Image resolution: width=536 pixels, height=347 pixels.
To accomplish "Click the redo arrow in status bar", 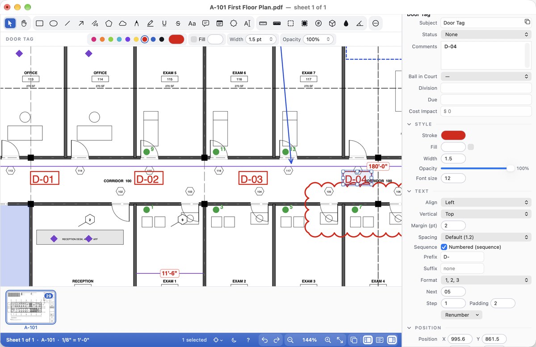I will click(x=276, y=340).
